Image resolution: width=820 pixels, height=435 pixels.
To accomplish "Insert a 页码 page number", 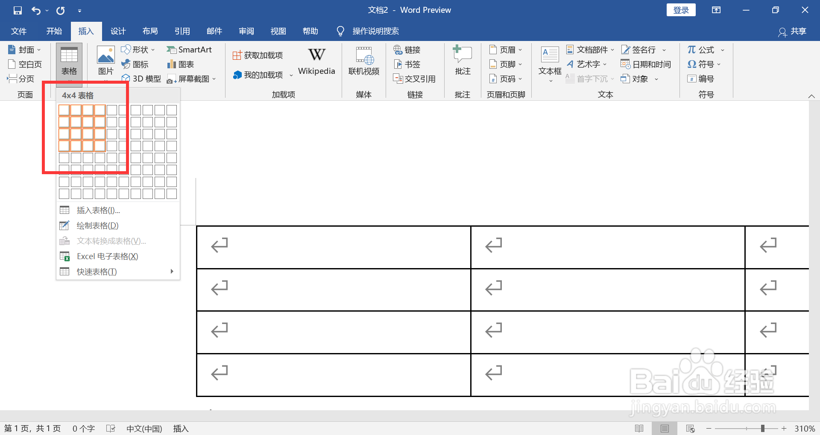I will 506,78.
